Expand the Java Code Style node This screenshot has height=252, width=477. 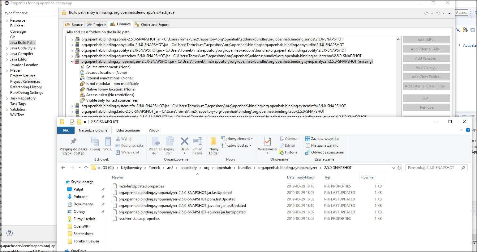point(7,48)
